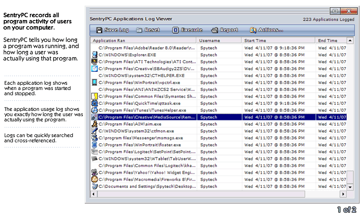Sort by the End Time column header
The height and width of the screenshot is (216, 362).
[x=331, y=40]
